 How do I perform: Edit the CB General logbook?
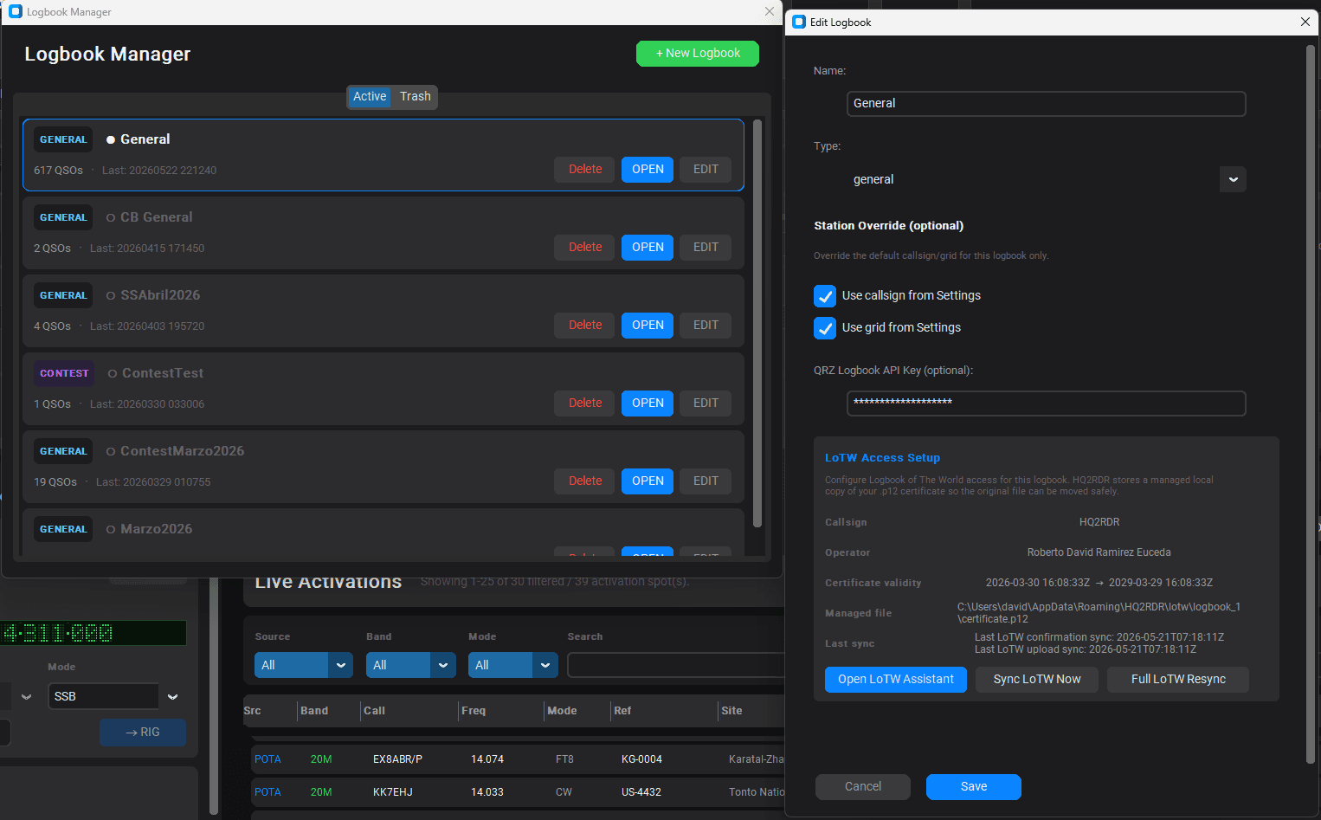[706, 248]
